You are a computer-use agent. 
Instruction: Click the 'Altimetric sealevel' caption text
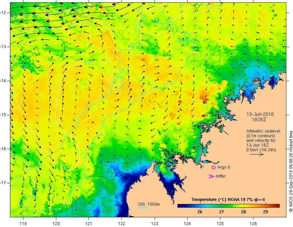[x=263, y=131]
